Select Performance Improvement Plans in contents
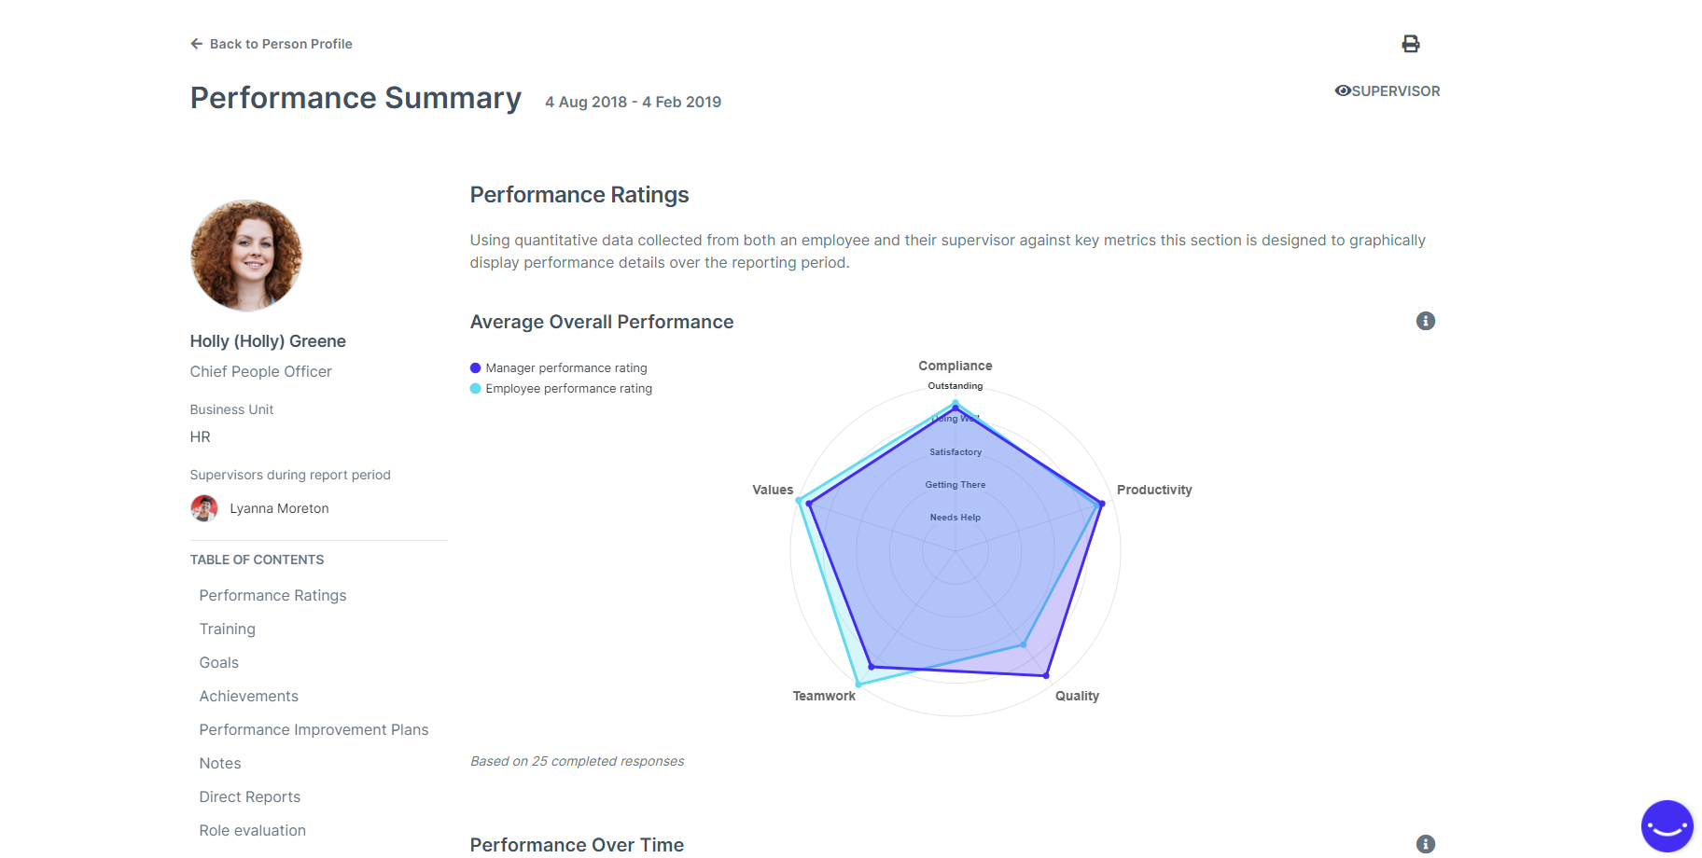Image resolution: width=1702 pixels, height=858 pixels. tap(314, 730)
